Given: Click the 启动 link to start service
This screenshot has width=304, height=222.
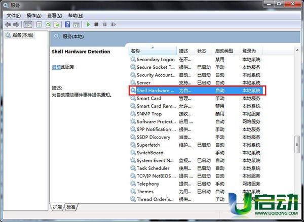Looking at the screenshot, I should tap(56, 67).
